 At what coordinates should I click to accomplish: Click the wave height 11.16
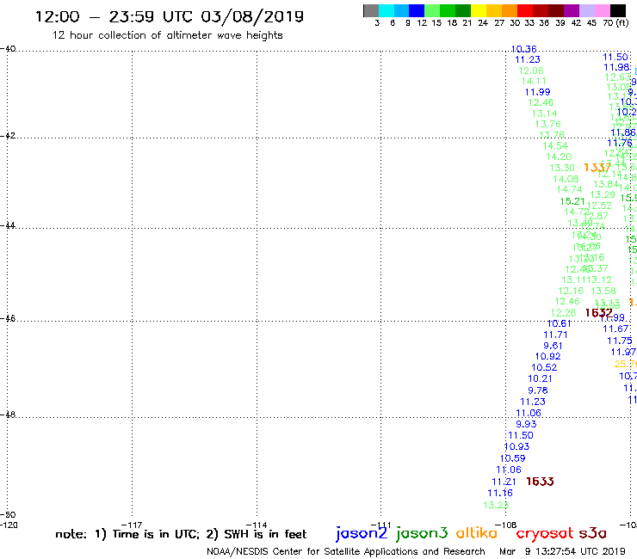[x=500, y=494]
